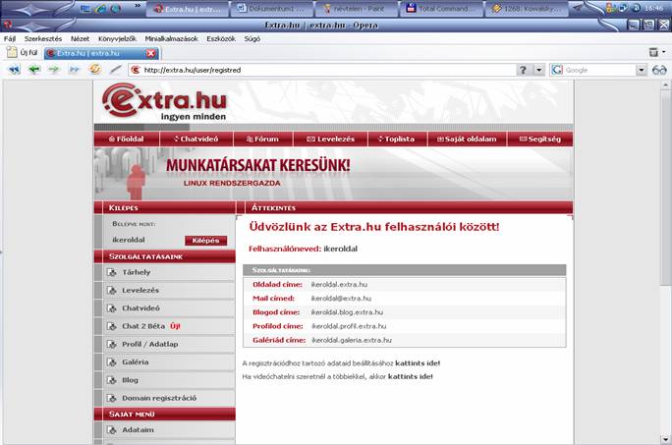Click the Google search input field

point(597,70)
